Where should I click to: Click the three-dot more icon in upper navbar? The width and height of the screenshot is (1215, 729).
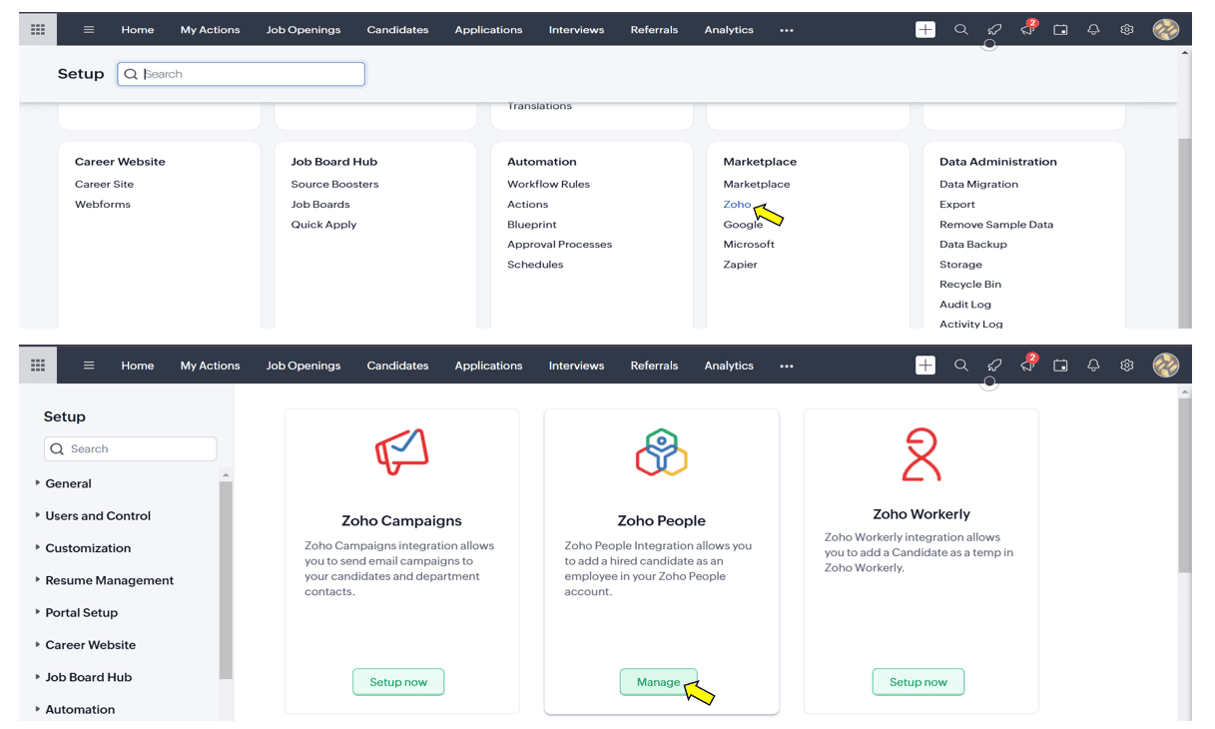pyautogui.click(x=787, y=31)
